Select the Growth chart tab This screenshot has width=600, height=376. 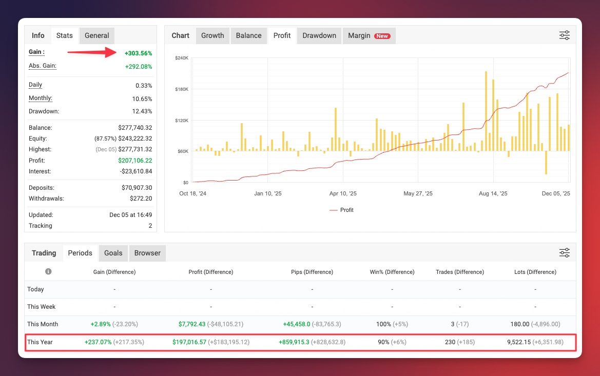click(x=212, y=35)
